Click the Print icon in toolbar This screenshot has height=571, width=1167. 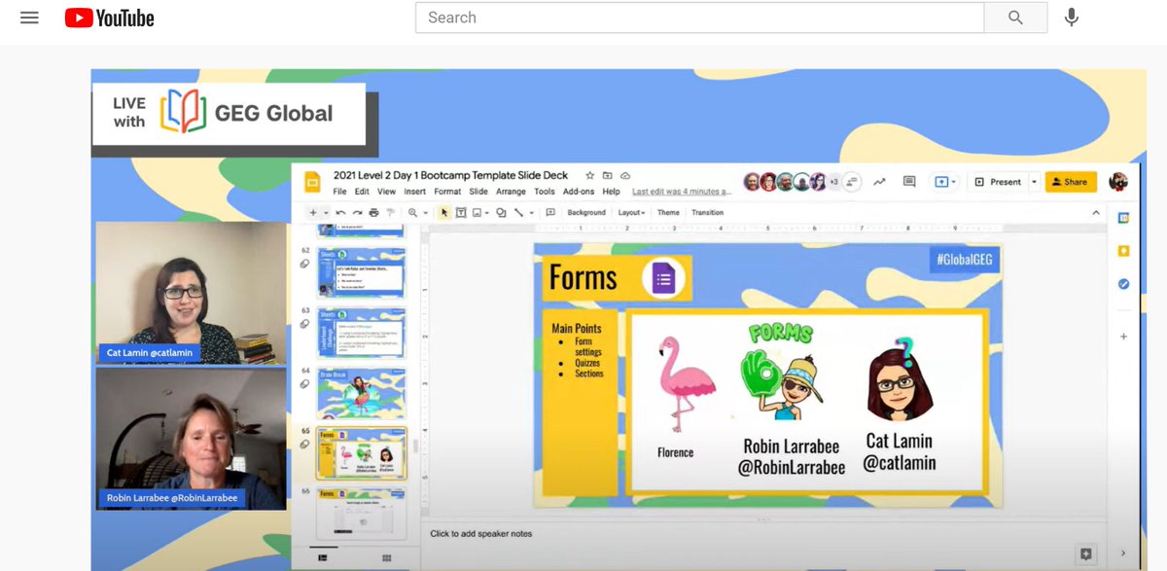coord(373,212)
